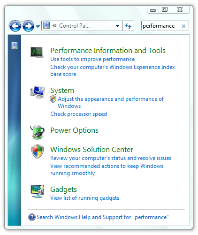198x235 pixels.
Task: Click the UAC shield icon beside Adjust appearance
Action: [53, 99]
